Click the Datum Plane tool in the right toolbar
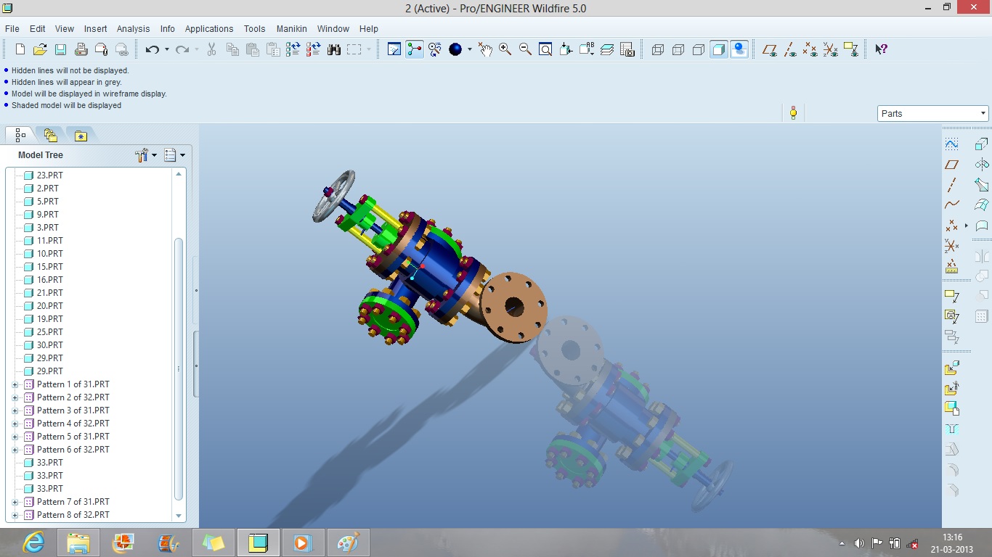This screenshot has width=992, height=557. [x=952, y=165]
